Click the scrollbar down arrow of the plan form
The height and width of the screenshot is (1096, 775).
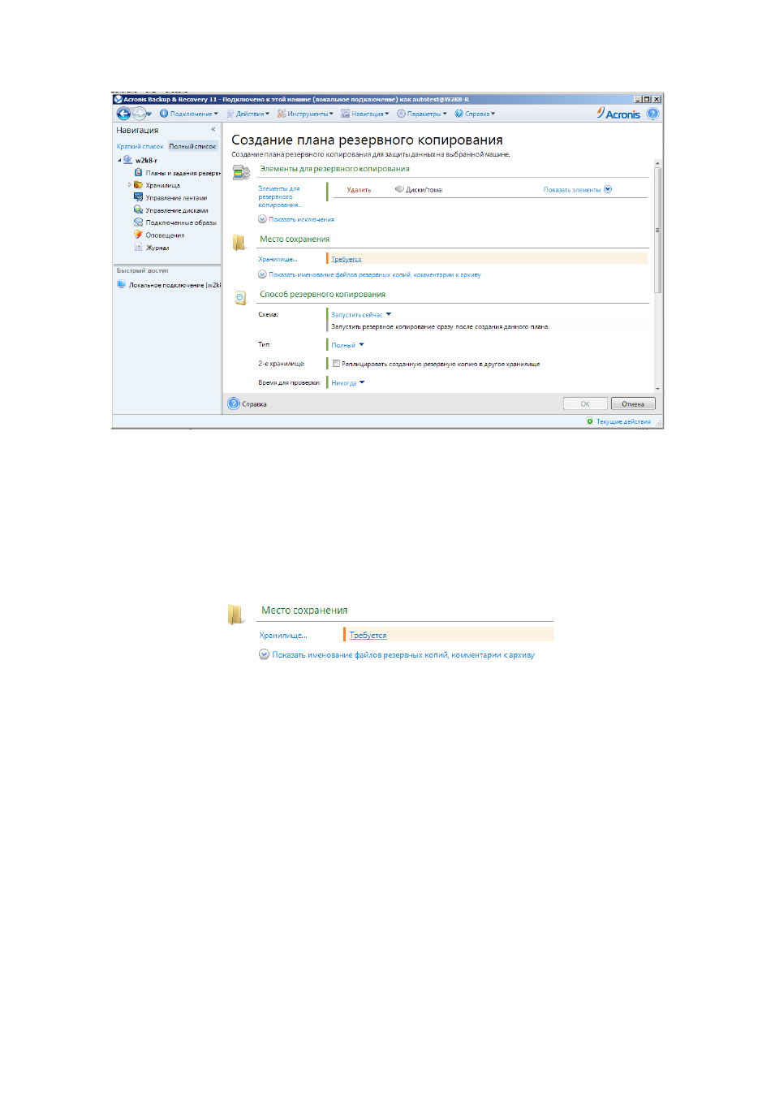tap(658, 389)
